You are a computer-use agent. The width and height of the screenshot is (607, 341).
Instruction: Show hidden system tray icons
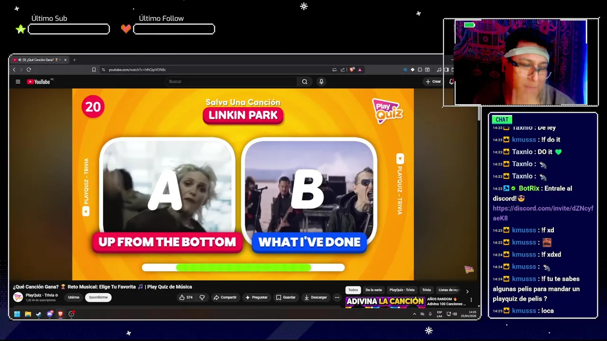414,314
